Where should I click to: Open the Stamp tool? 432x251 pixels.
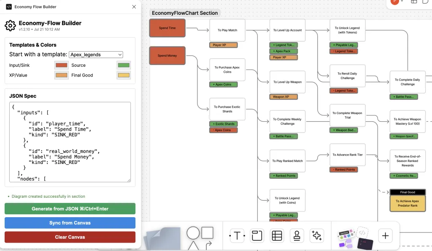(x=297, y=236)
